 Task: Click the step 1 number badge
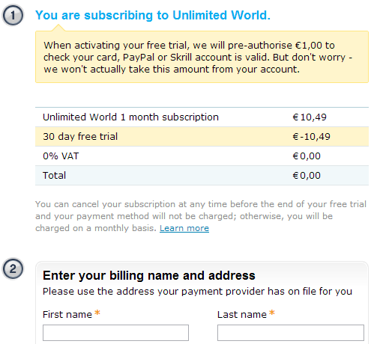pos(13,15)
